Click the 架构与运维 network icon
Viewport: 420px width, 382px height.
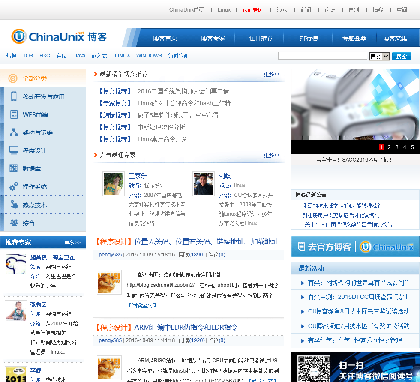pos(14,132)
